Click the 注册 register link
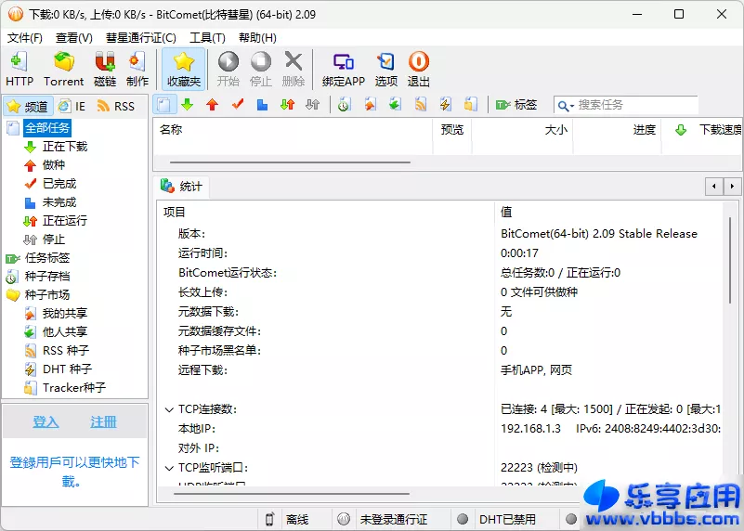 coord(103,422)
